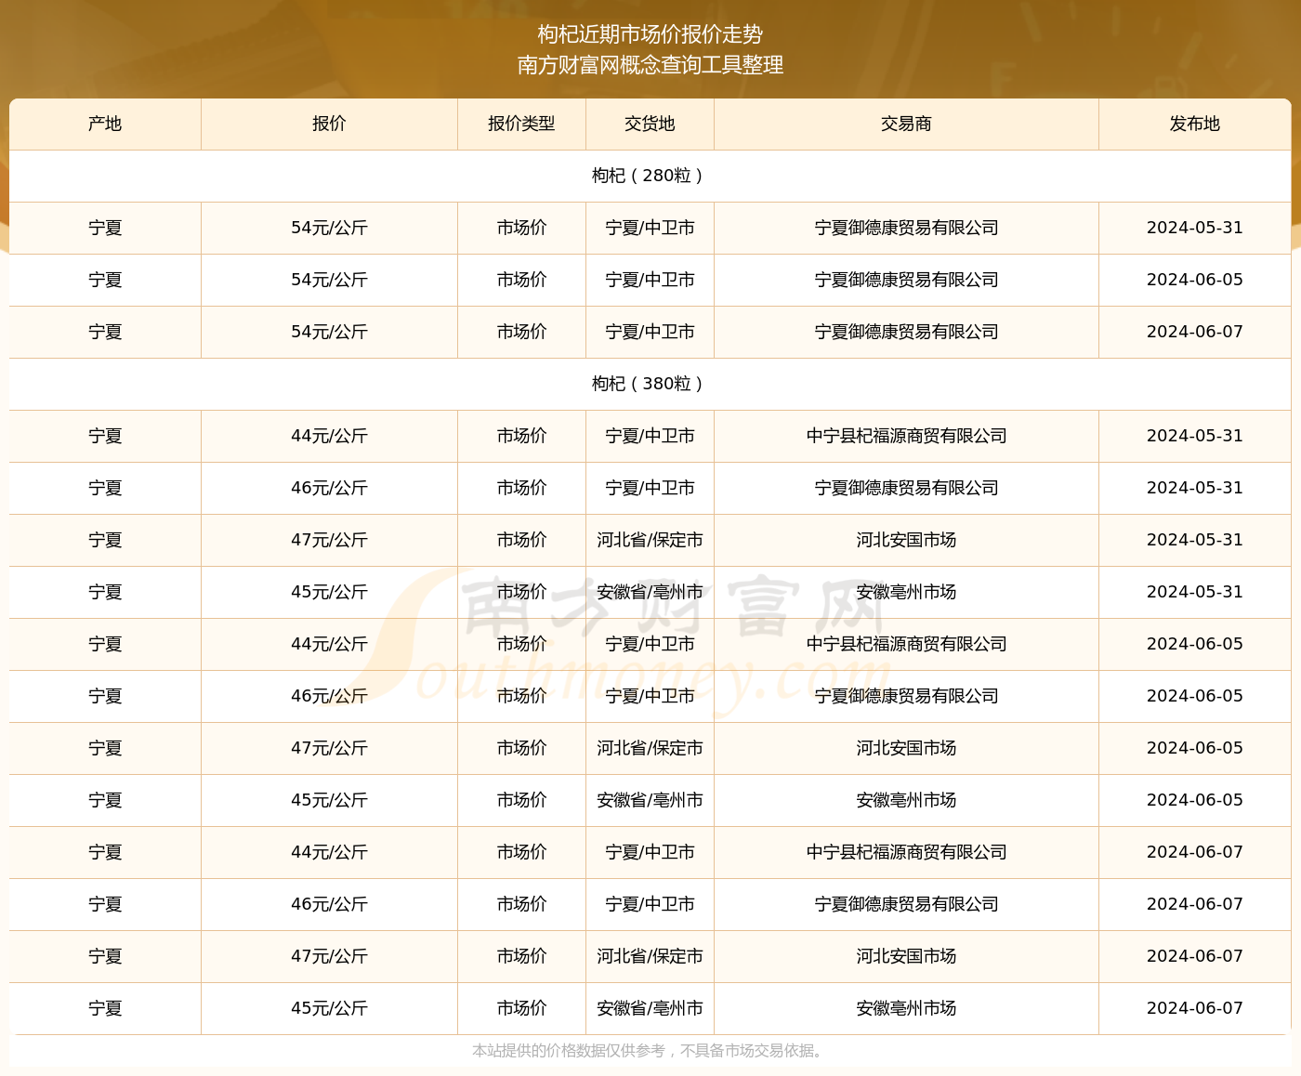
Task: Click 宁夏 origin in 54元 row dated 2024-06-07
Action: [105, 332]
